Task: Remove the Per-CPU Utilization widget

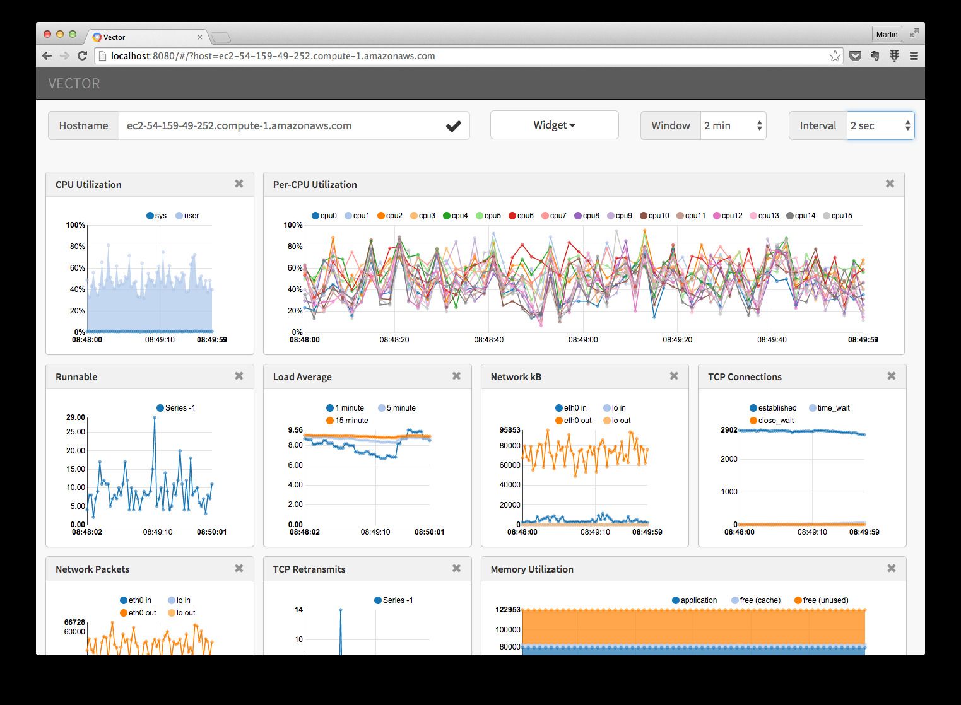Action: [890, 184]
